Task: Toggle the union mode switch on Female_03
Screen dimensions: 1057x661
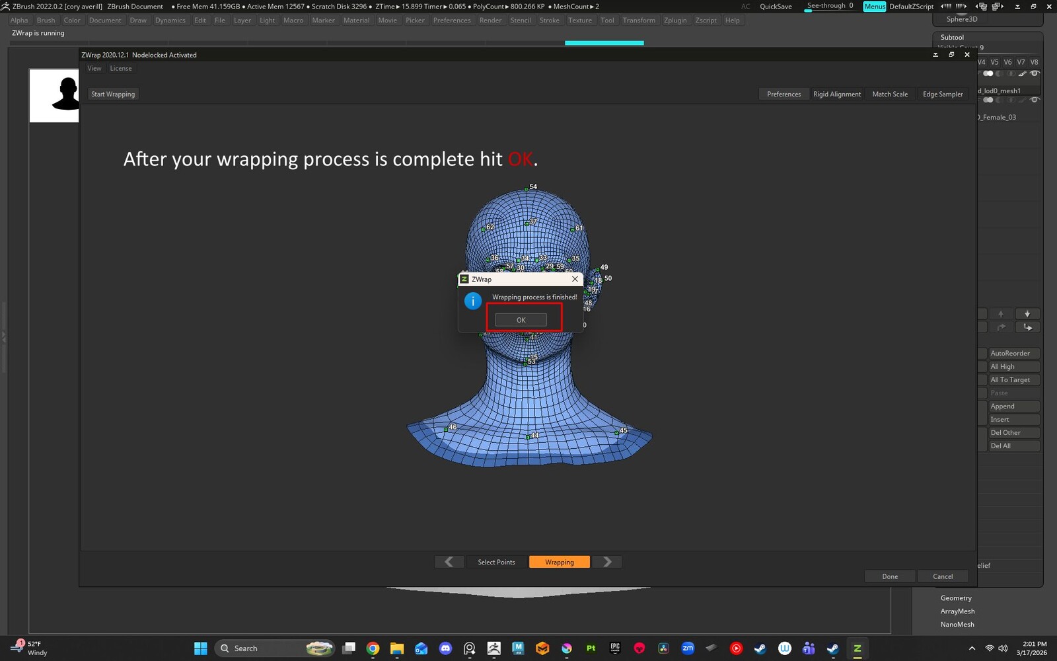Action: 988,100
